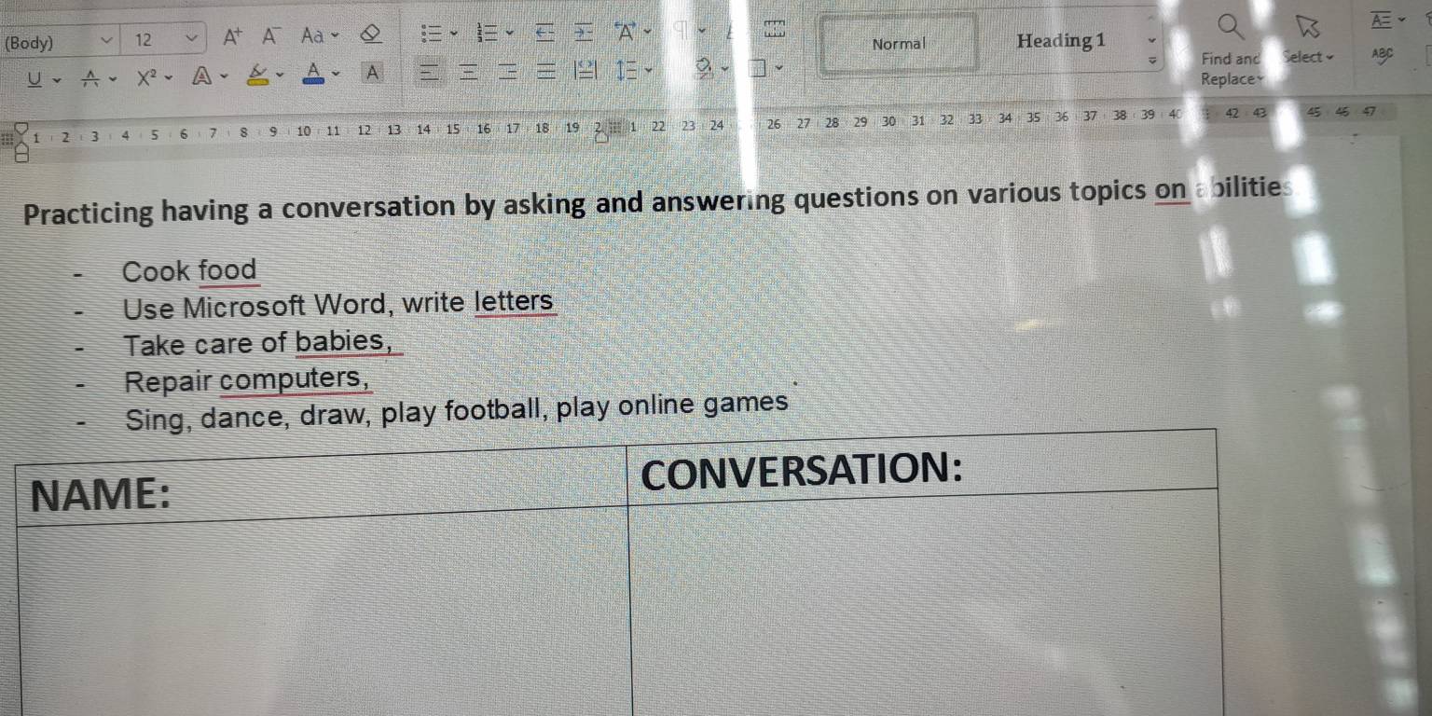Click the Shading paint bucket icon
The image size is (1432, 716).
705,67
